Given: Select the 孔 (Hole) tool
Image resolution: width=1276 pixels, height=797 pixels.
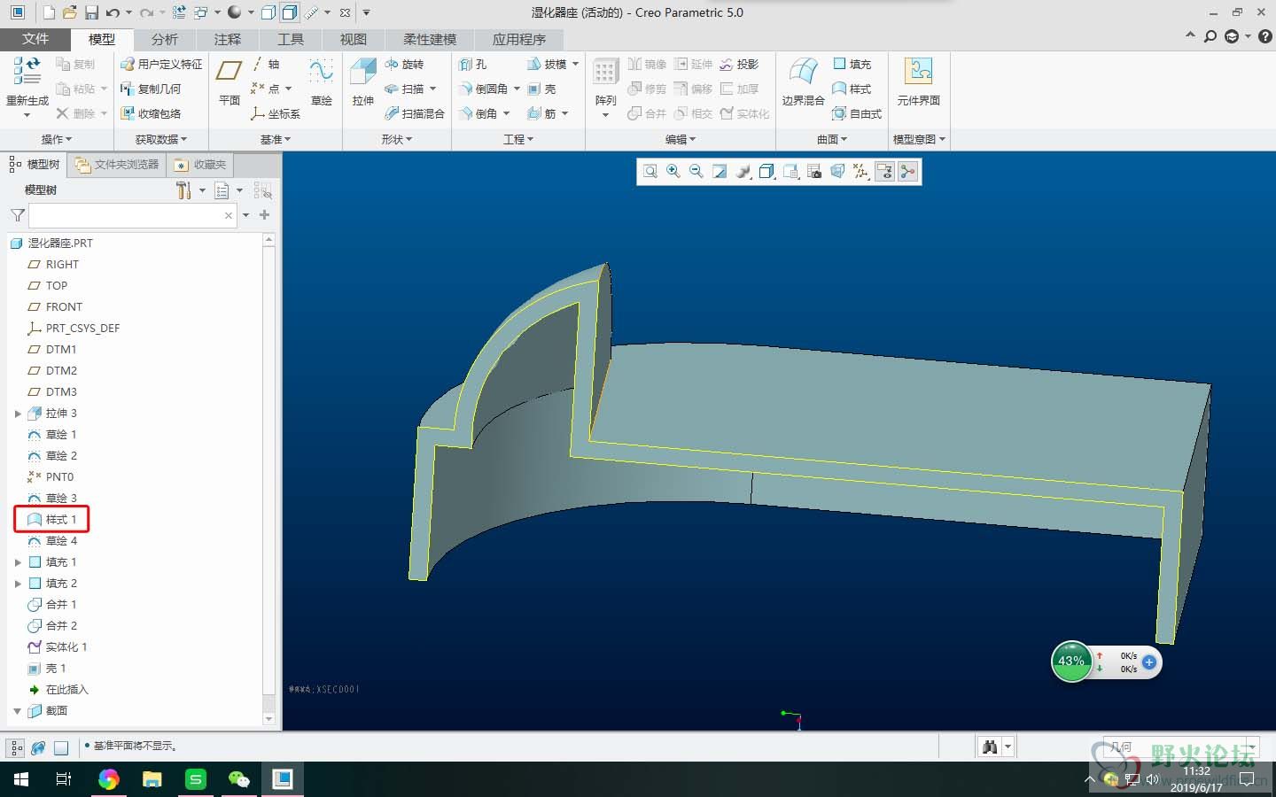Looking at the screenshot, I should pyautogui.click(x=473, y=64).
